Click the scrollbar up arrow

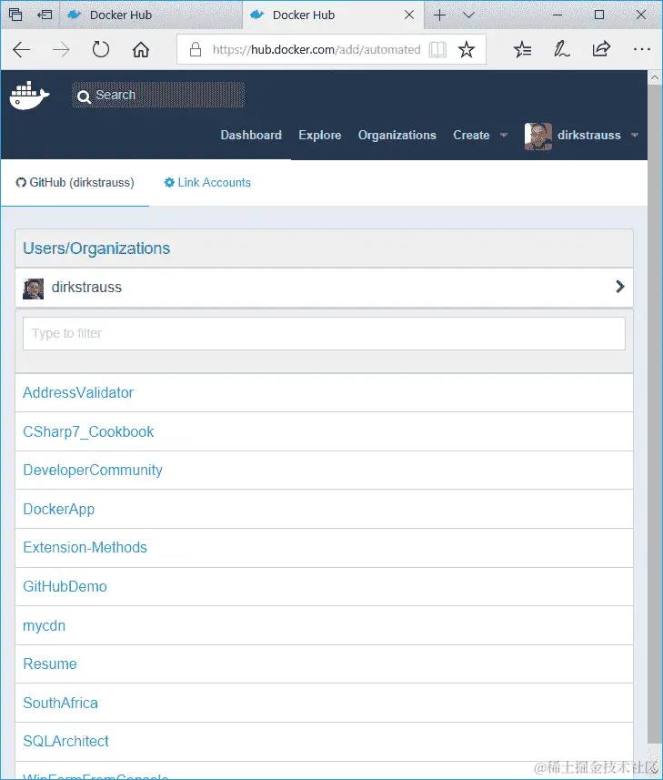click(655, 77)
